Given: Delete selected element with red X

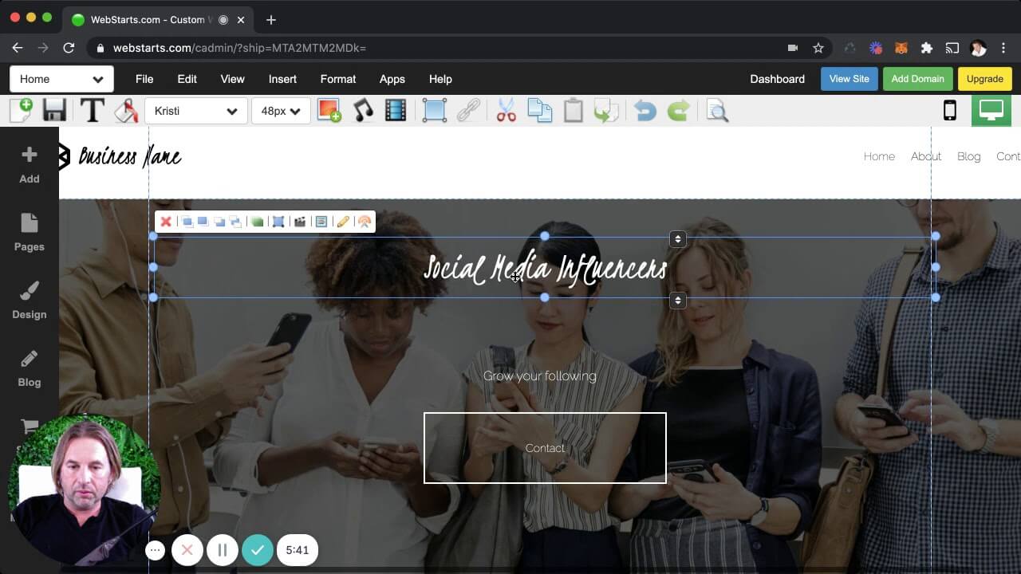Looking at the screenshot, I should point(166,222).
